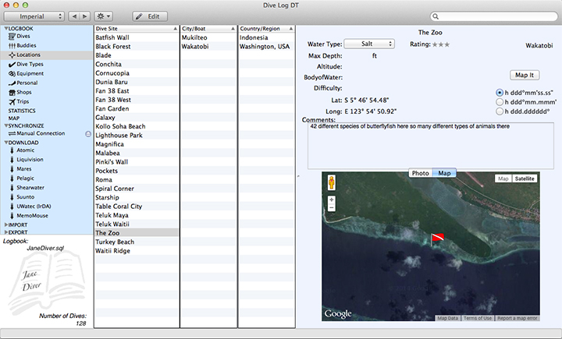Switch to the Photo tab
The width and height of the screenshot is (562, 339).
[x=420, y=173]
